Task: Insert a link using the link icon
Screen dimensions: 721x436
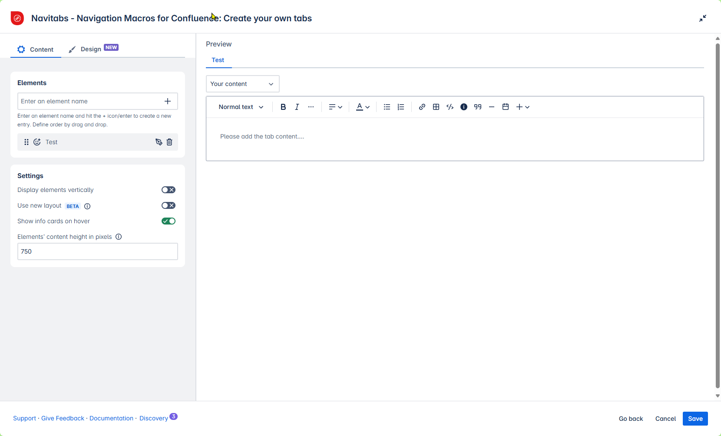Action: click(x=422, y=107)
